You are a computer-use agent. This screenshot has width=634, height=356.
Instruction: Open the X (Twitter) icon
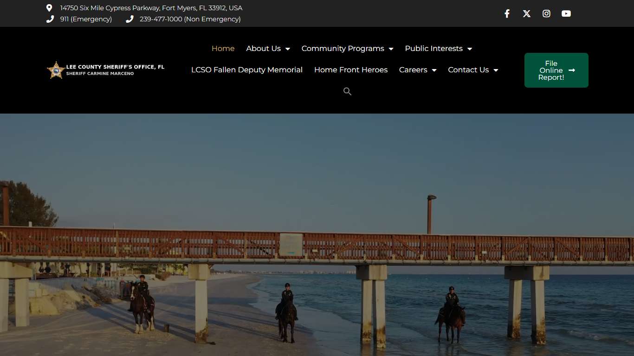coord(526,13)
